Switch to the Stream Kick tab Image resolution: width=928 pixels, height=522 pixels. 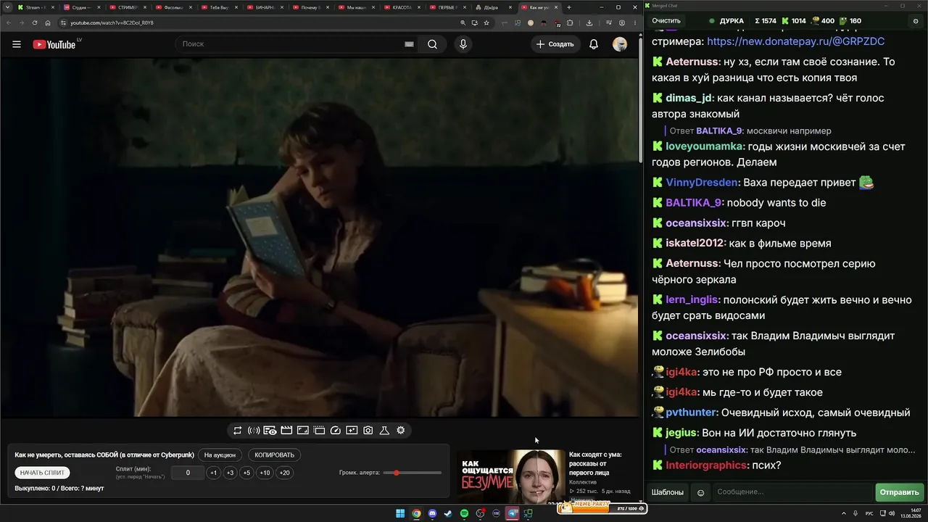pyautogui.click(x=36, y=7)
